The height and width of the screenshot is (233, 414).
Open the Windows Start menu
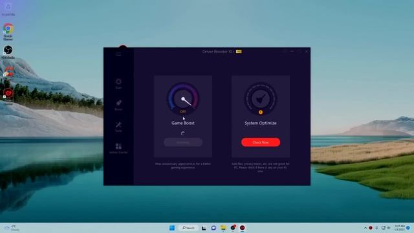pos(172,228)
